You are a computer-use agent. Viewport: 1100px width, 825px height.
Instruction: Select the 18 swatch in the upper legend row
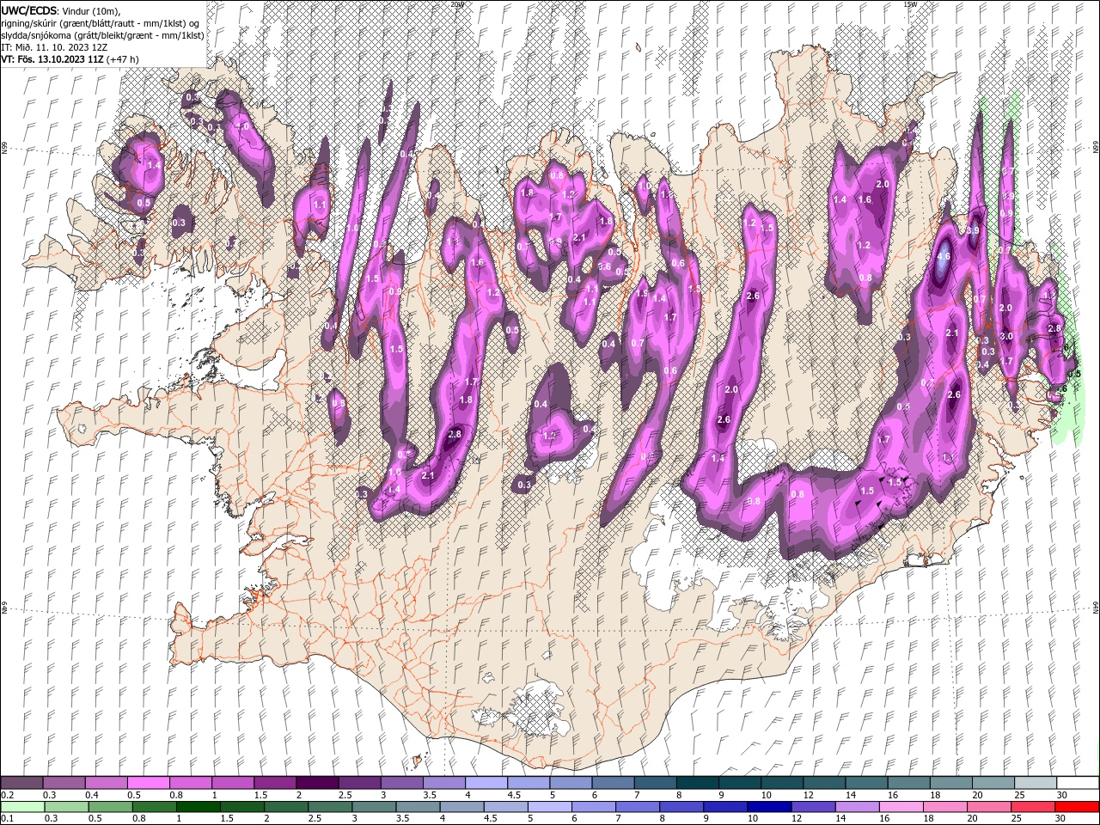(950, 782)
